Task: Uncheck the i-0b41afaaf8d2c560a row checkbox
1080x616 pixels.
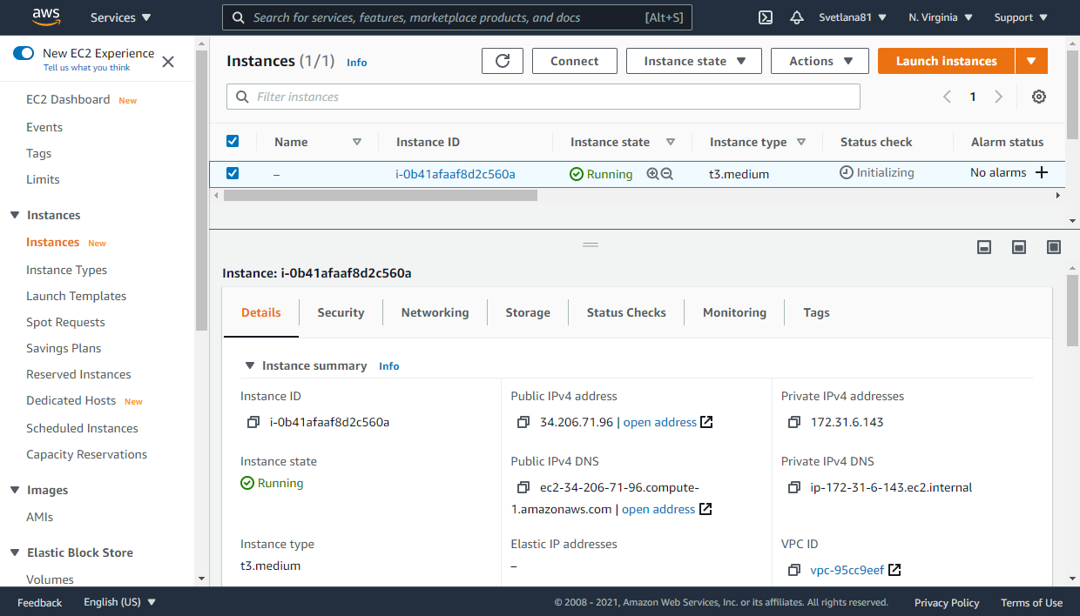Action: [x=233, y=172]
